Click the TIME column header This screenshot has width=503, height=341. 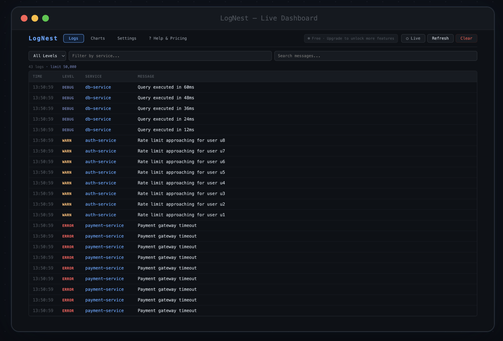click(x=37, y=76)
